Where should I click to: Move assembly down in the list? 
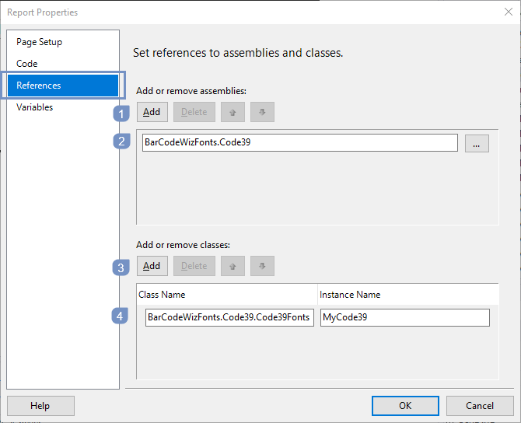pos(262,112)
